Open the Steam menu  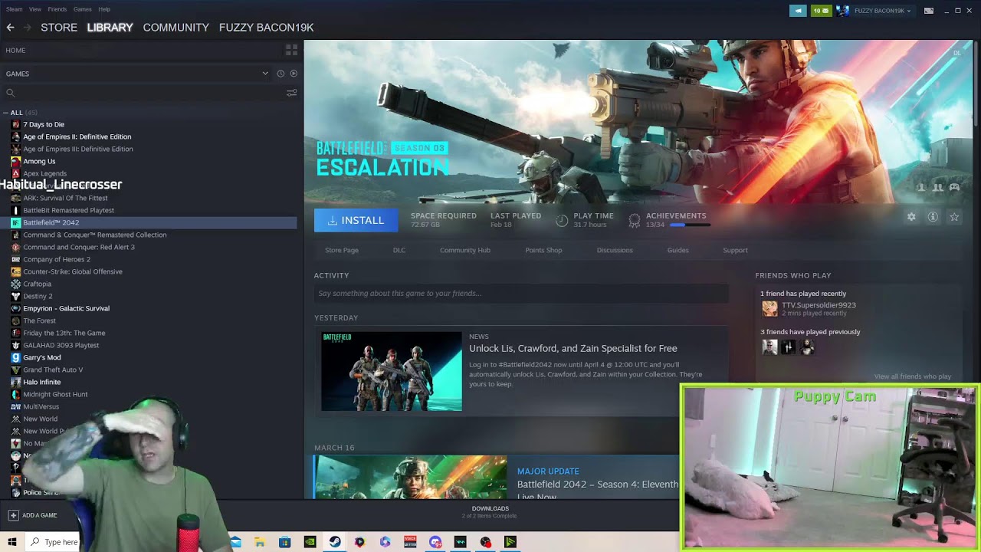pyautogui.click(x=14, y=9)
